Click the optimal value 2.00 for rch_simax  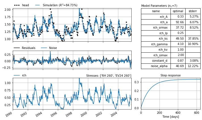point(180,55)
